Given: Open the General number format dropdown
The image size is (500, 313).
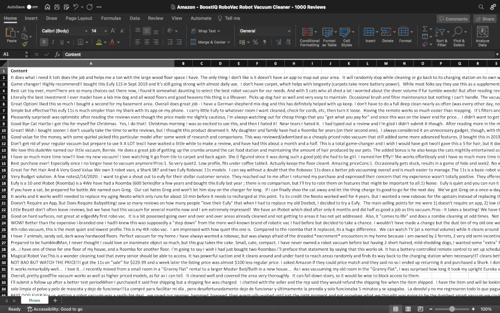Looking at the screenshot, I should coord(289,31).
